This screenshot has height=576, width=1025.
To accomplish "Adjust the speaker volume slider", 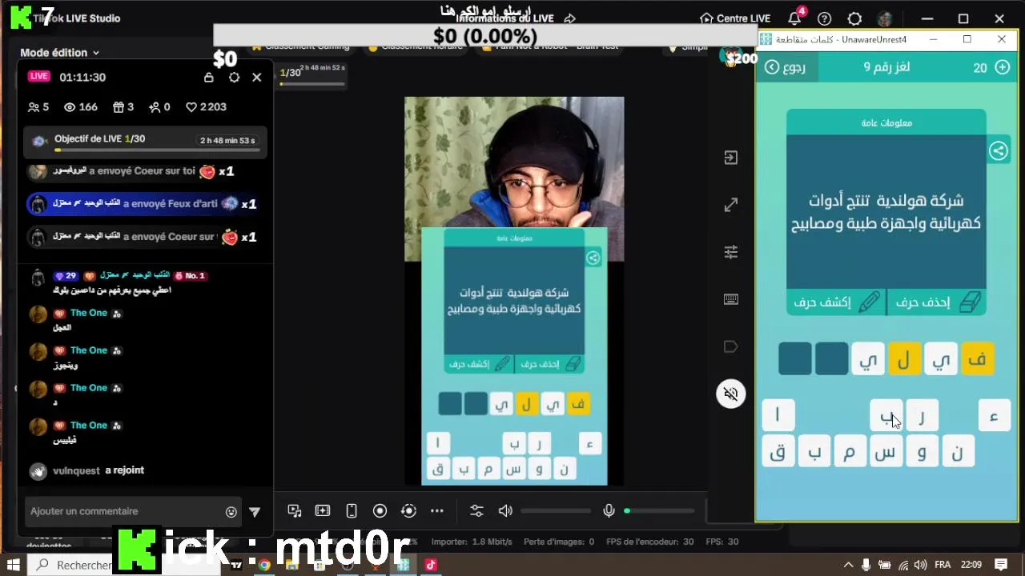I will [556, 511].
